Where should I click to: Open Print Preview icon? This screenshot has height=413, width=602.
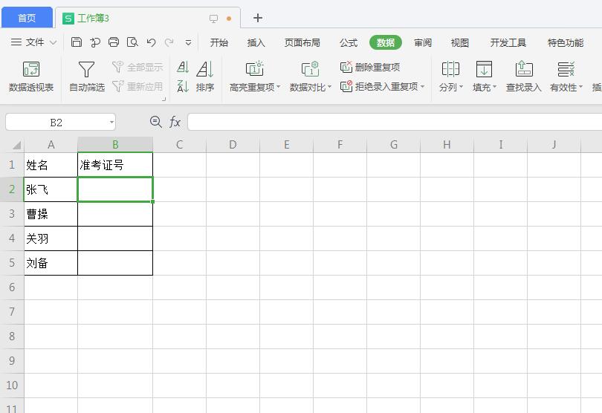click(x=132, y=42)
